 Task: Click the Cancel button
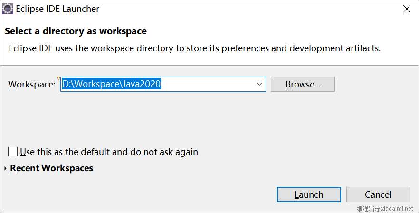point(378,194)
